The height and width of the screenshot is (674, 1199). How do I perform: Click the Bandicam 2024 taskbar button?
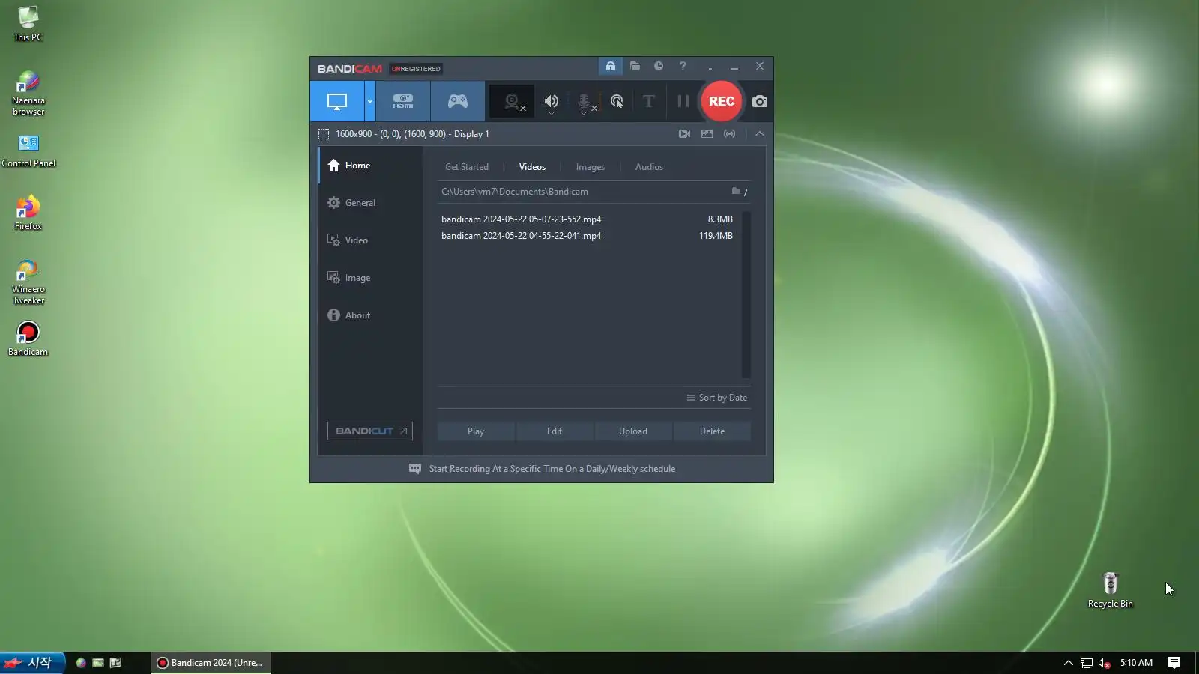pos(211,663)
